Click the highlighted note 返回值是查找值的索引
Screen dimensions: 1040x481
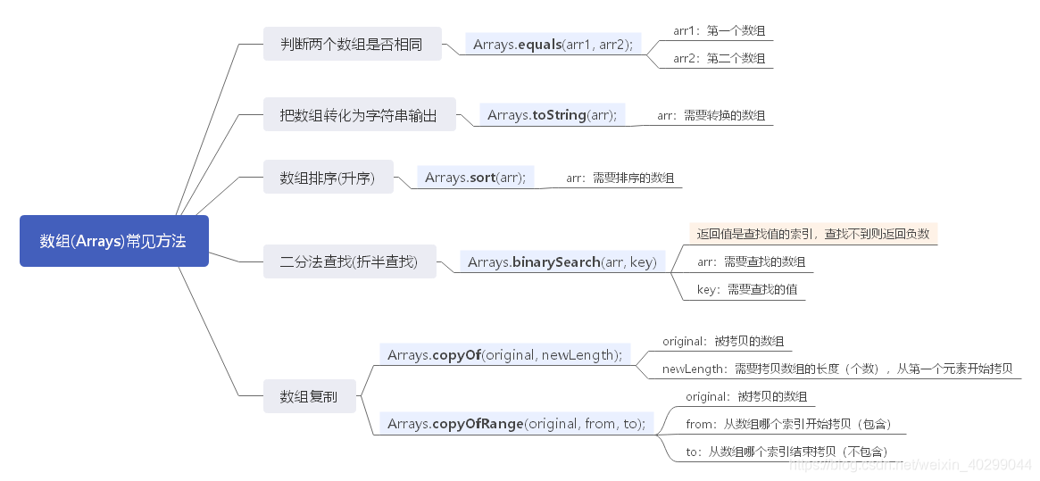[812, 234]
